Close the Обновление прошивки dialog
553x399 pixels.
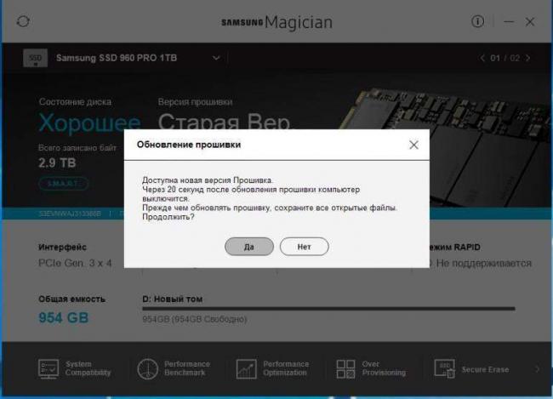point(413,145)
